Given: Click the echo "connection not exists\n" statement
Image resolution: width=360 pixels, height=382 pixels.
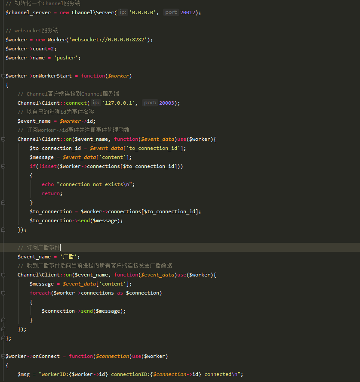Looking at the screenshot, I should tap(88, 184).
